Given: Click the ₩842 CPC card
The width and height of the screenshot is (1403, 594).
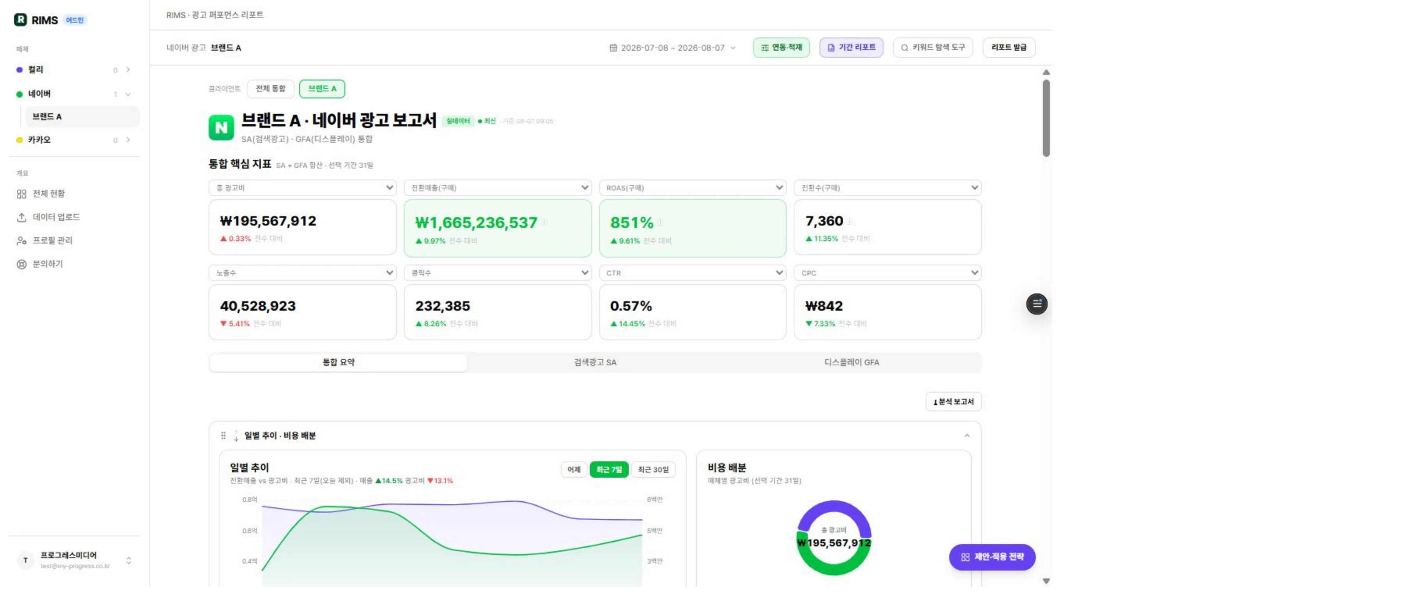Looking at the screenshot, I should tap(887, 313).
